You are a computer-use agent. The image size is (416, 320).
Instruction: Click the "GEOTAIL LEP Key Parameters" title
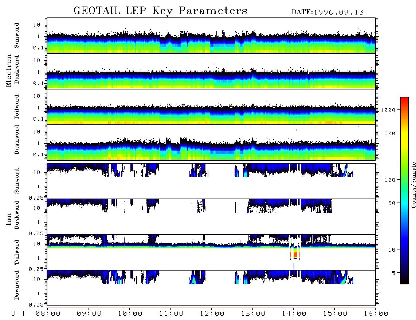tap(160, 11)
